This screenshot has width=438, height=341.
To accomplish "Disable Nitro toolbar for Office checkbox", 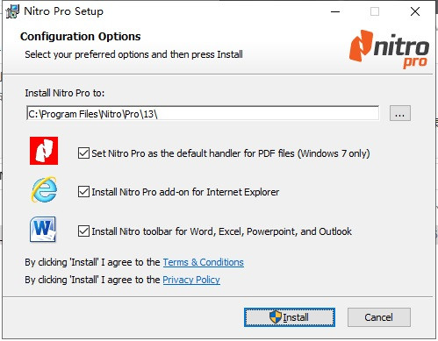I will [x=83, y=231].
